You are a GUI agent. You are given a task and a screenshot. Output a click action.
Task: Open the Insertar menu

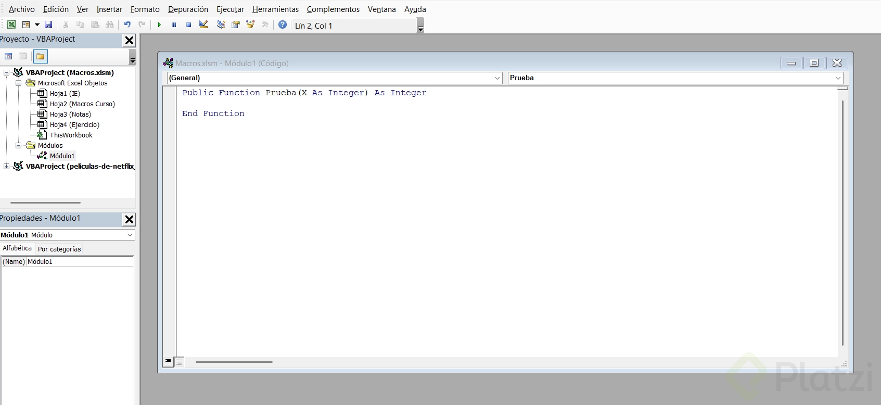coord(109,9)
